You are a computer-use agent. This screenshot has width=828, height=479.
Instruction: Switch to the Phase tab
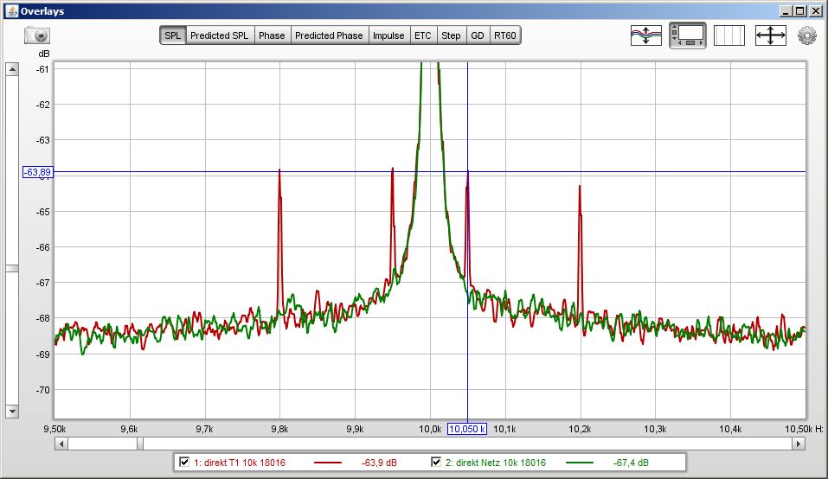[272, 35]
